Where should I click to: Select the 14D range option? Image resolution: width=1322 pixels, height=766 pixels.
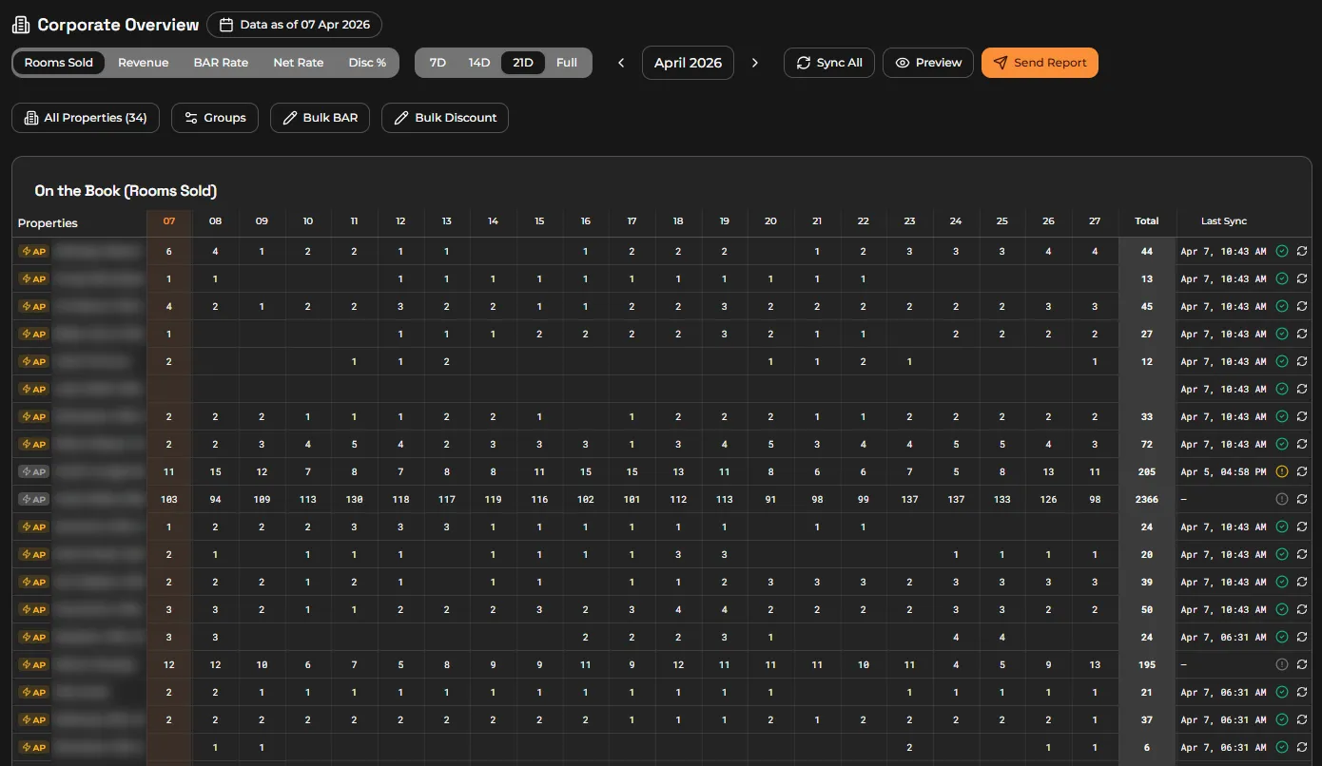coord(479,63)
